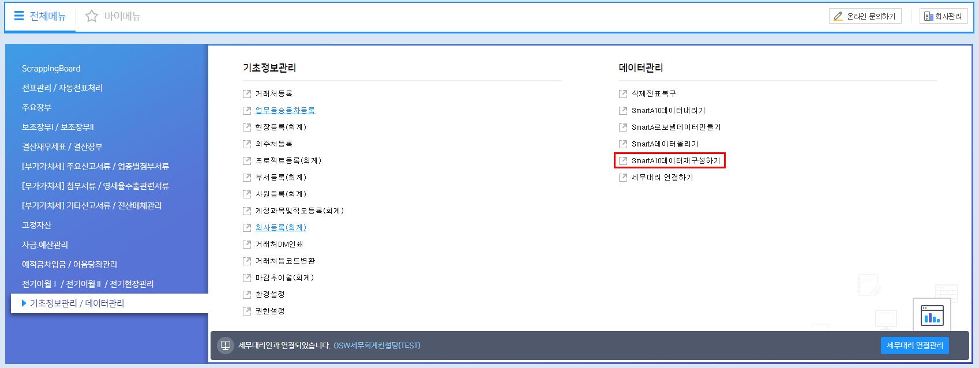This screenshot has height=368, width=979.
Task: Open SmartA10데이터재구성하기
Action: (676, 160)
